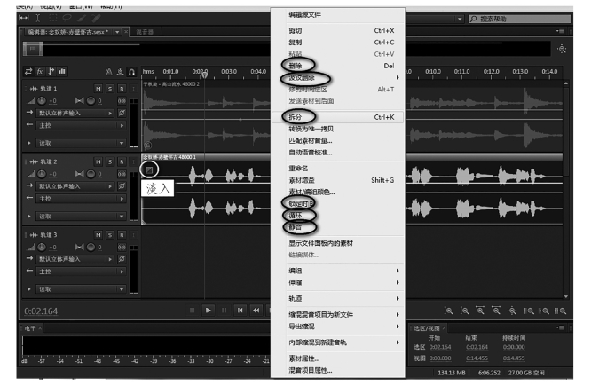This screenshot has width=607, height=386.
Task: Open output dropdown 主控 on 轨道 2
Action: 82,199
